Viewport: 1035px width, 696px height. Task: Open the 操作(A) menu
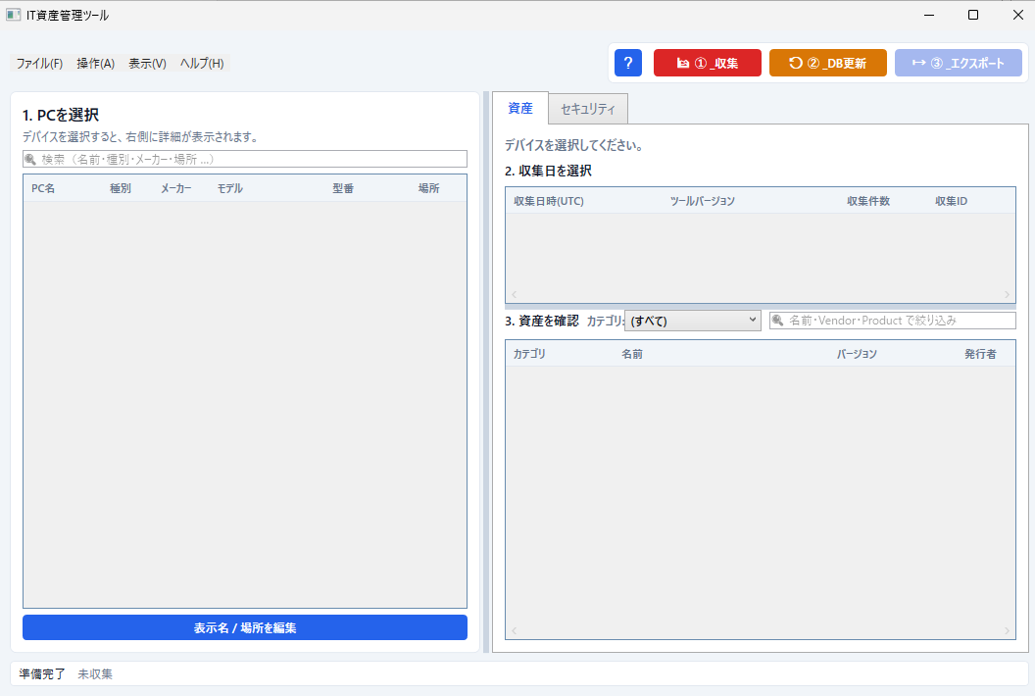pyautogui.click(x=96, y=64)
